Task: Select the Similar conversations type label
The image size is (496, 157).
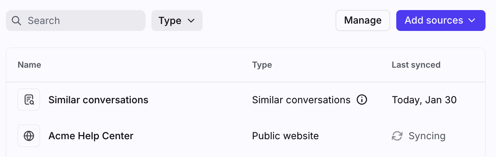Action: [301, 100]
